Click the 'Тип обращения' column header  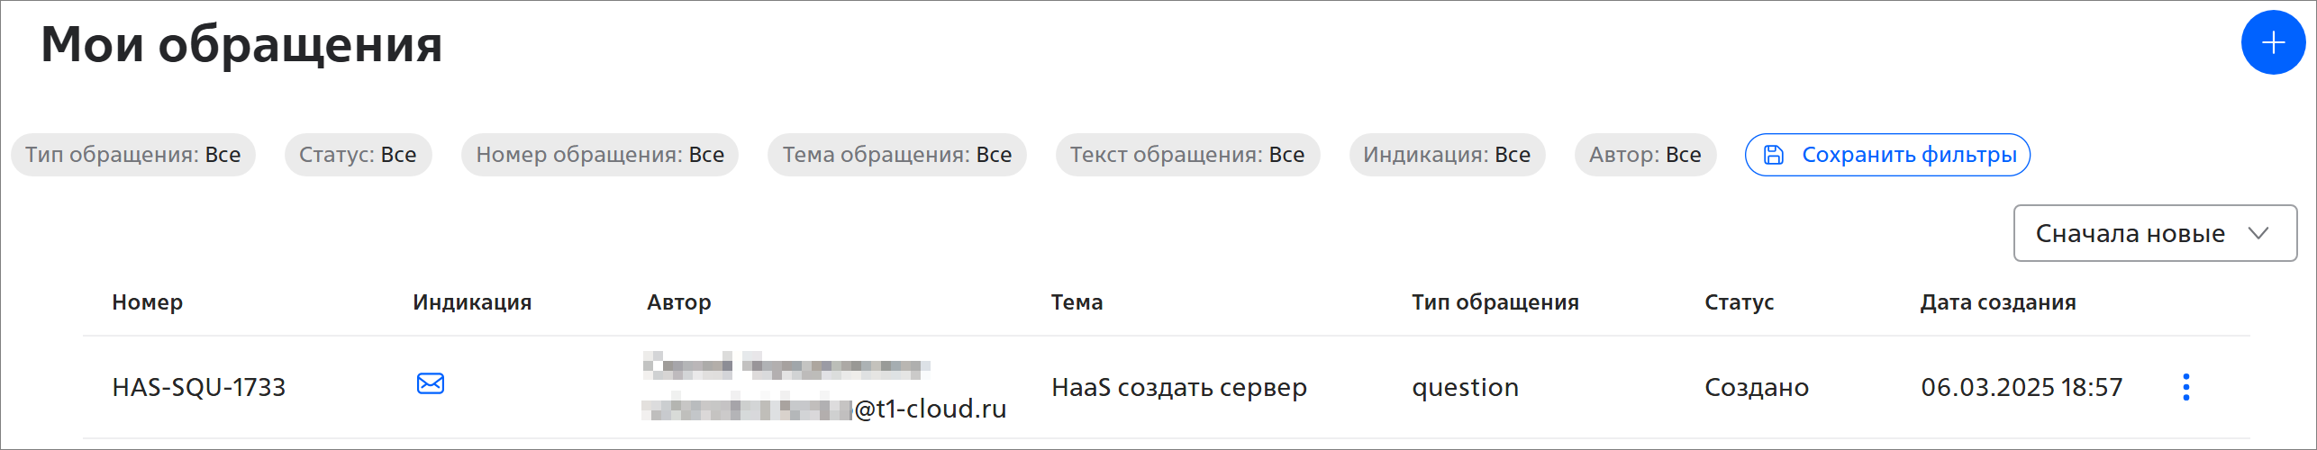[1495, 302]
